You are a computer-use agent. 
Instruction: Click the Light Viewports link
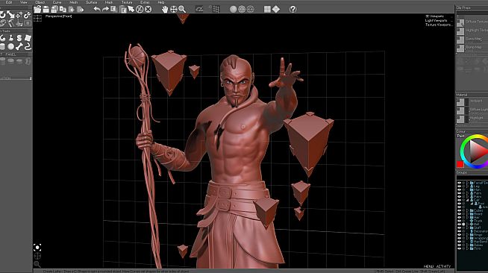point(436,21)
